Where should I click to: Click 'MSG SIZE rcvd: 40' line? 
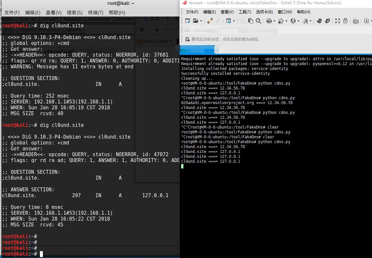pyautogui.click(x=33, y=114)
